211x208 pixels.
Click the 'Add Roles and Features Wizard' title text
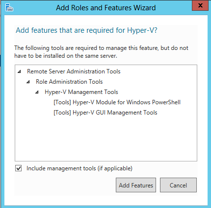click(106, 8)
